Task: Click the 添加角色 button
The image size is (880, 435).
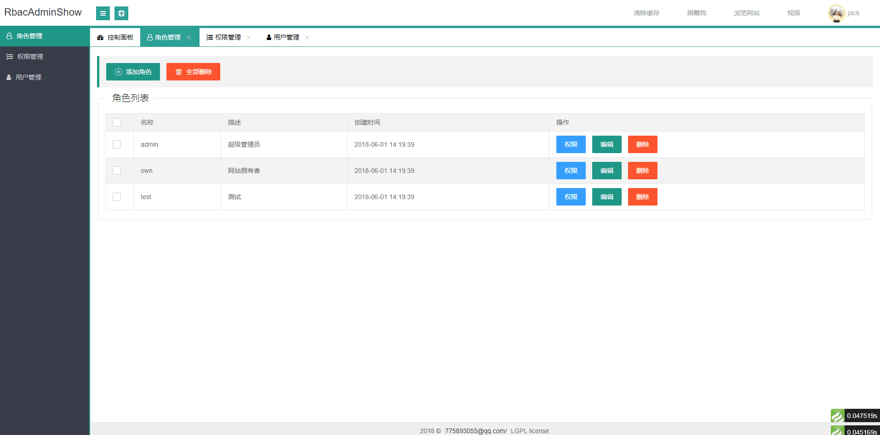Action: click(x=133, y=72)
